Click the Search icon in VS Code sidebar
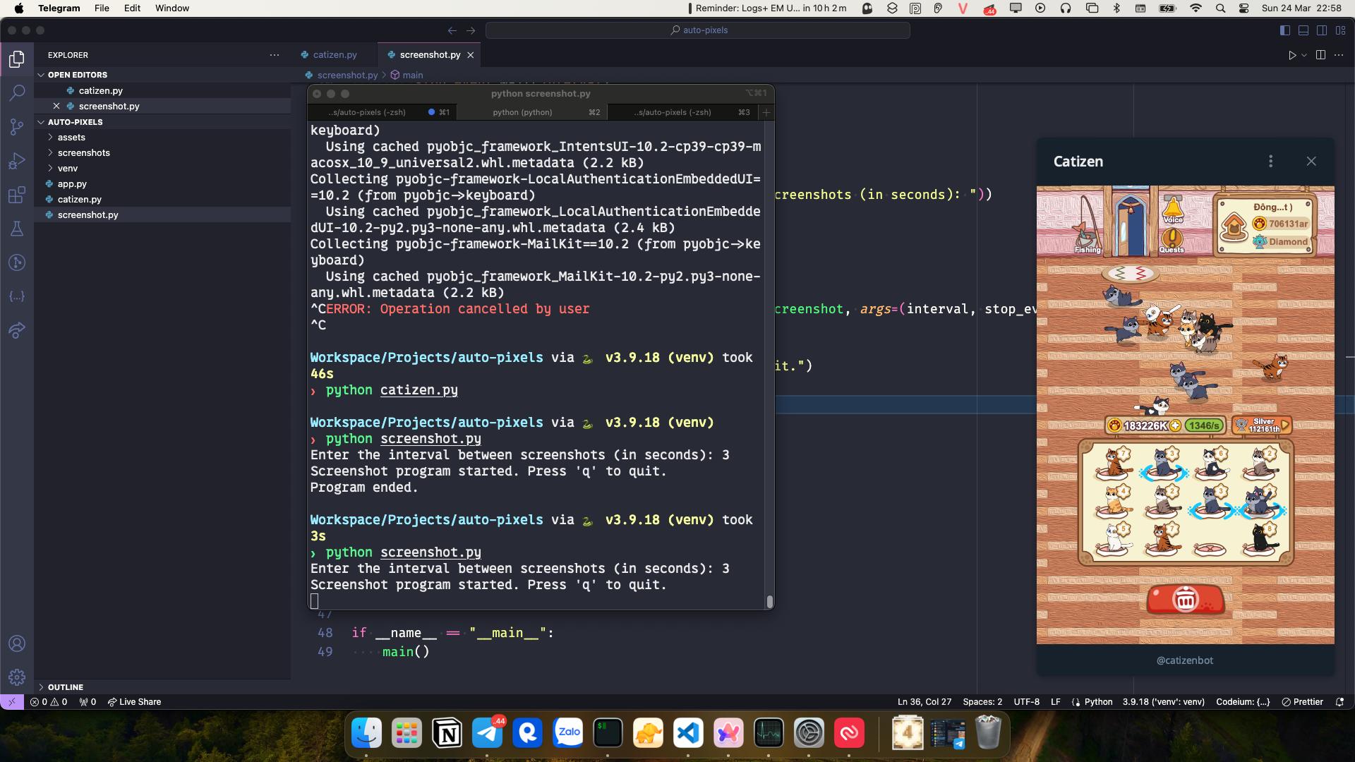This screenshot has height=762, width=1355. pyautogui.click(x=17, y=92)
